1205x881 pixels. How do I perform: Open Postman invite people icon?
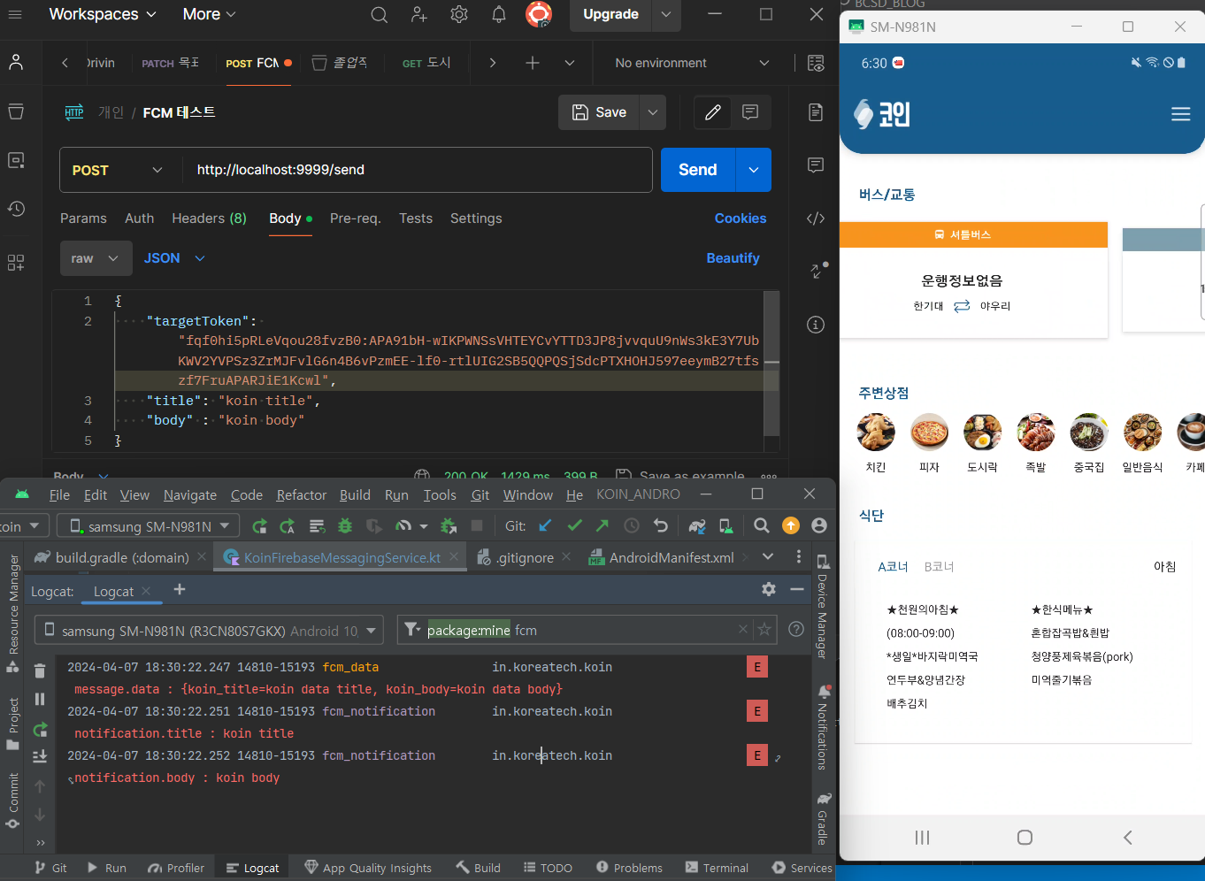click(x=419, y=14)
